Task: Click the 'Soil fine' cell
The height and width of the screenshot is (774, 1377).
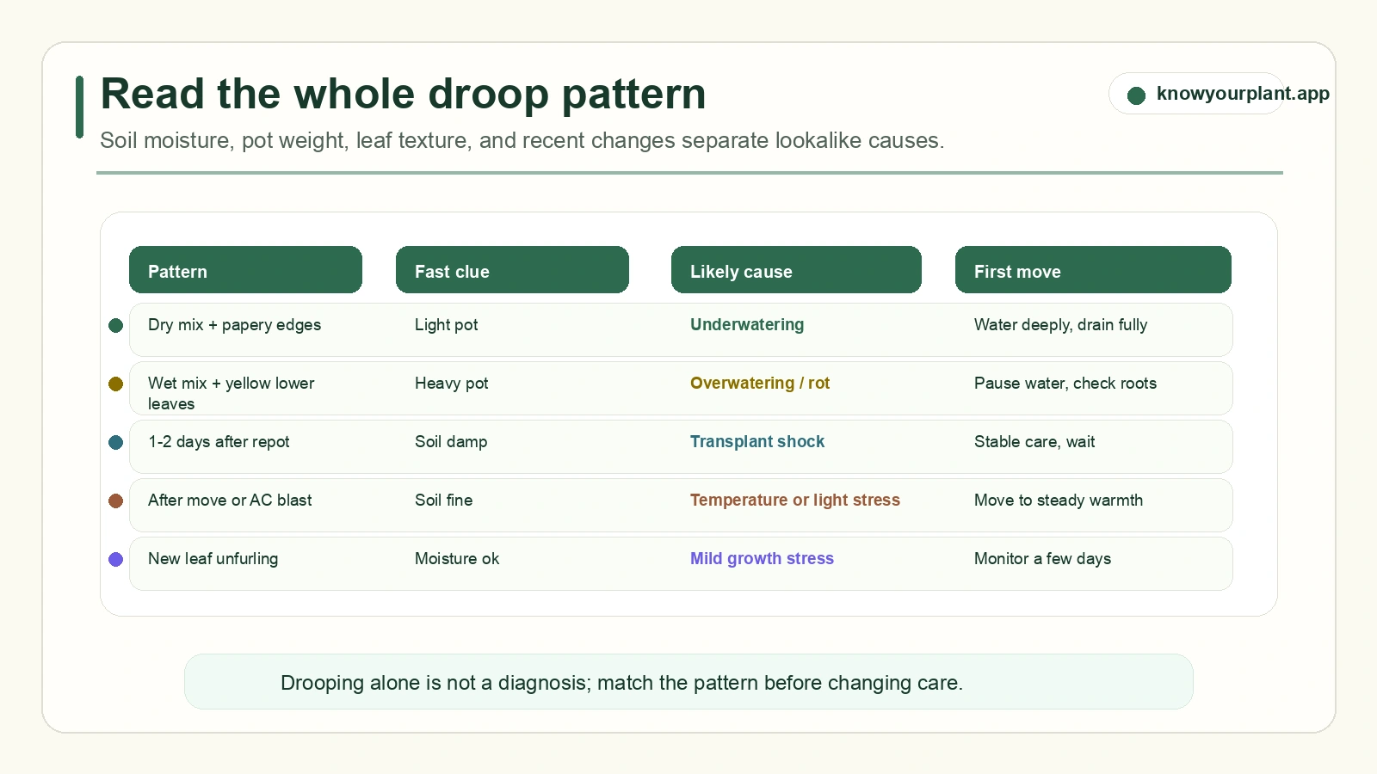Action: (443, 501)
